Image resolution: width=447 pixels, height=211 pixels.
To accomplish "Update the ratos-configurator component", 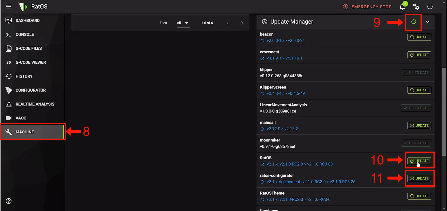I will (x=419, y=178).
